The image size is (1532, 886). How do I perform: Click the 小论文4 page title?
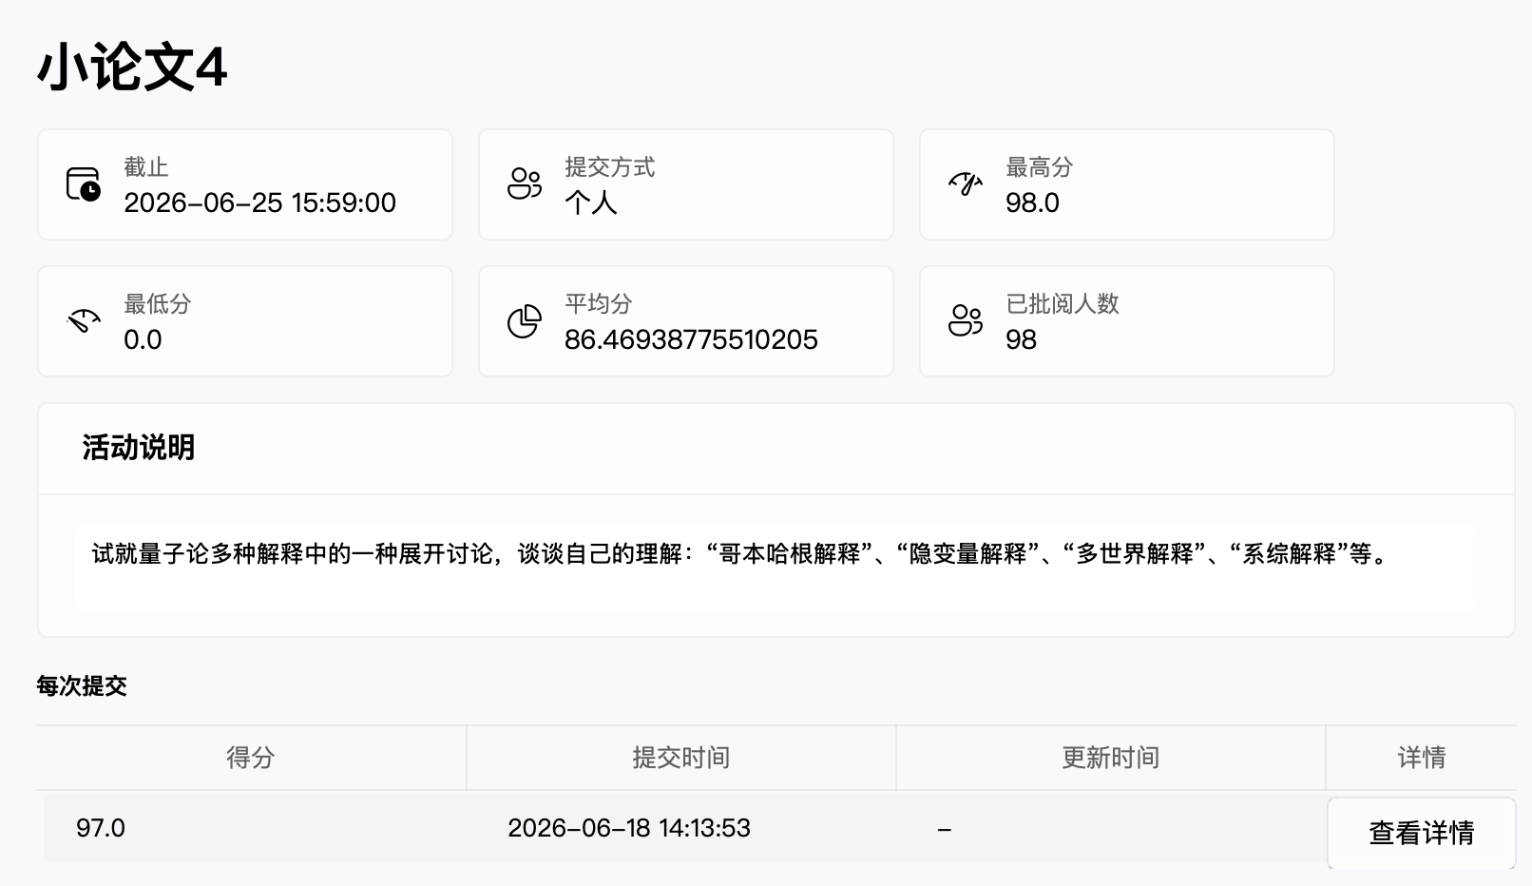pos(132,67)
